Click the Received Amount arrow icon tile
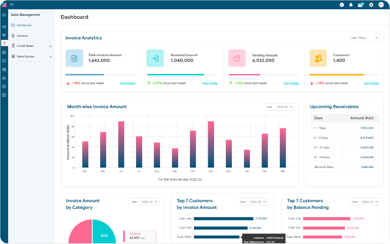Image resolution: width=390 pixels, height=244 pixels. pos(155,58)
